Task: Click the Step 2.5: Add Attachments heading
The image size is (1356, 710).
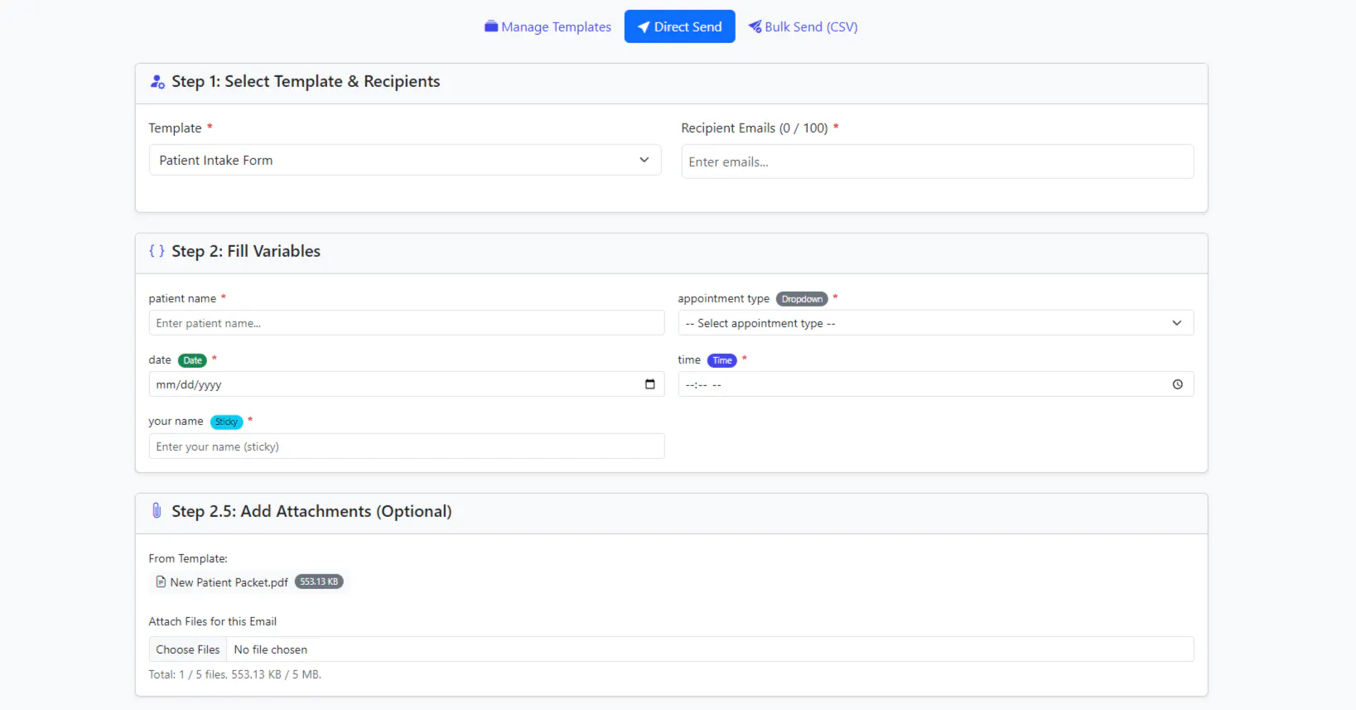Action: tap(311, 511)
